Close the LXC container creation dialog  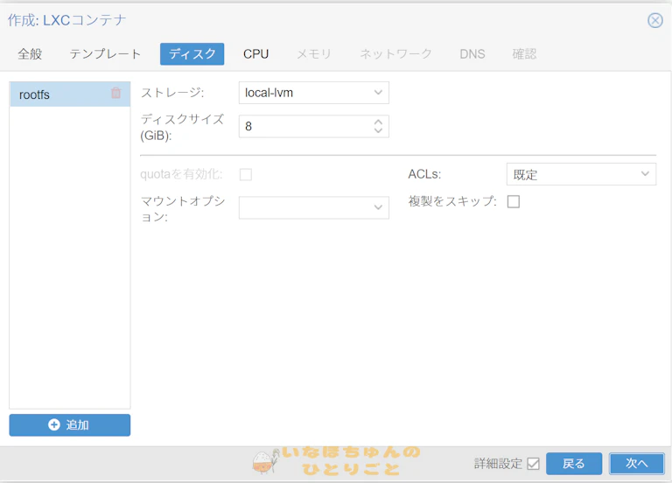(x=654, y=20)
